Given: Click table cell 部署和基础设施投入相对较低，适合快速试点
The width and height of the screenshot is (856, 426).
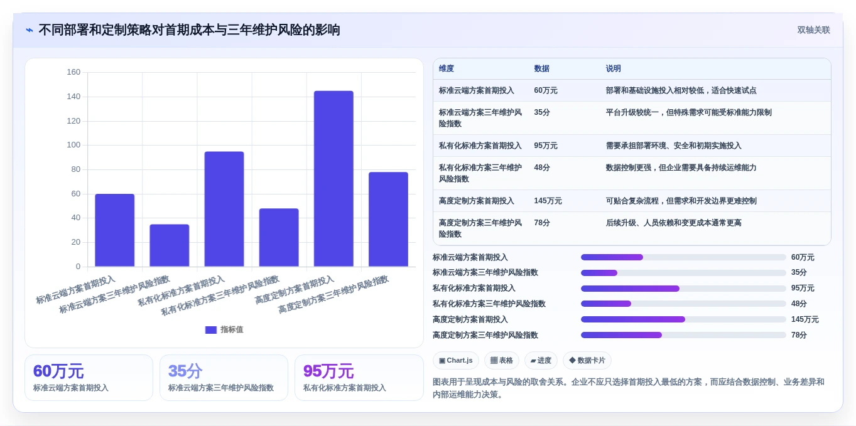Looking at the screenshot, I should [x=681, y=90].
